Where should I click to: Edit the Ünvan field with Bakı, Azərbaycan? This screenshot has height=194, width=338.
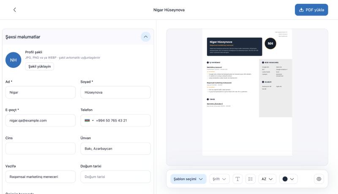[x=115, y=148]
